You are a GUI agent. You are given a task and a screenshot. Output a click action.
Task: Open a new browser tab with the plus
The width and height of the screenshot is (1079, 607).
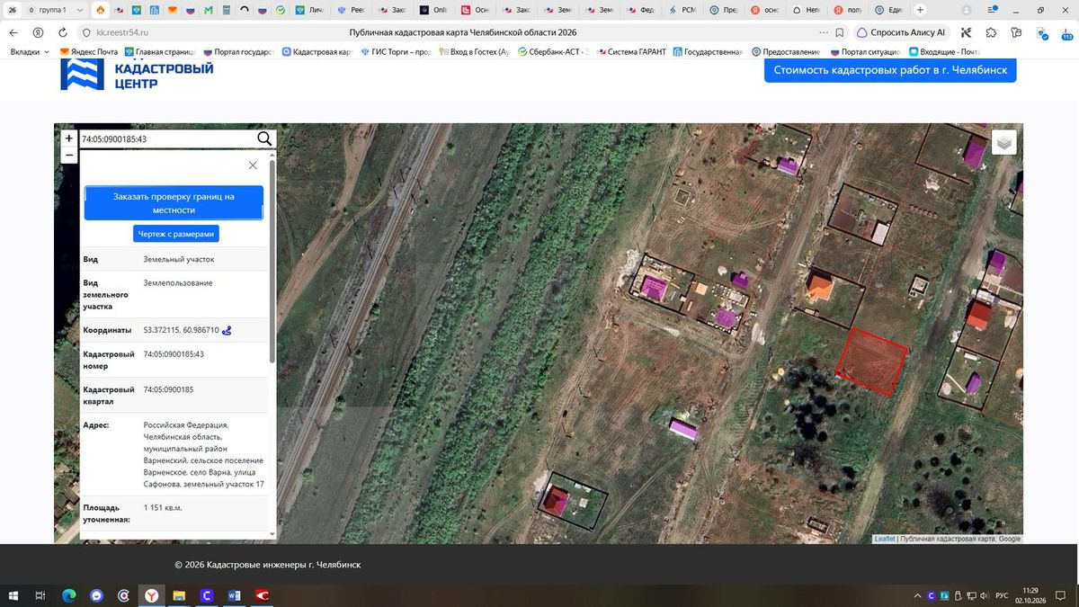click(919, 10)
